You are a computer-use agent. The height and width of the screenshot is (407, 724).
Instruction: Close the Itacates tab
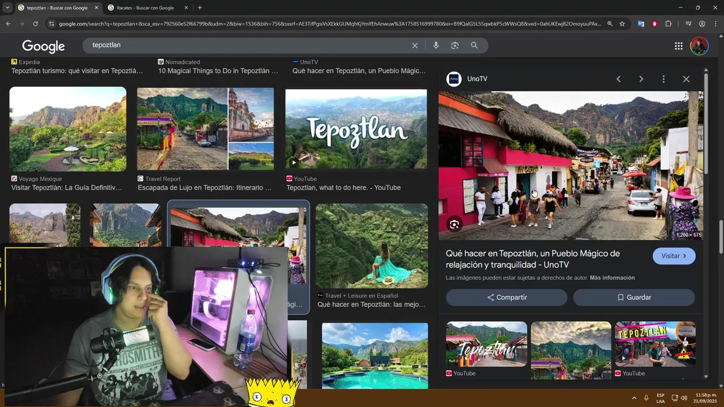point(187,8)
